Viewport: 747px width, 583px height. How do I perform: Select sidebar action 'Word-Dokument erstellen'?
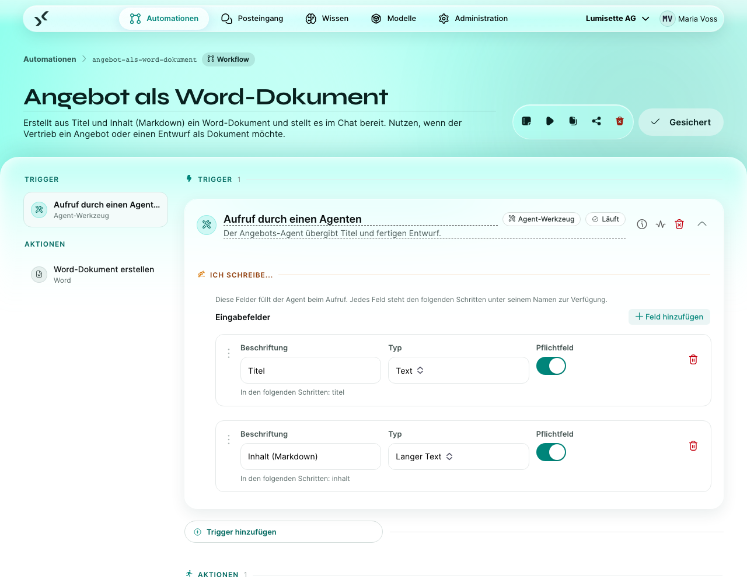96,275
